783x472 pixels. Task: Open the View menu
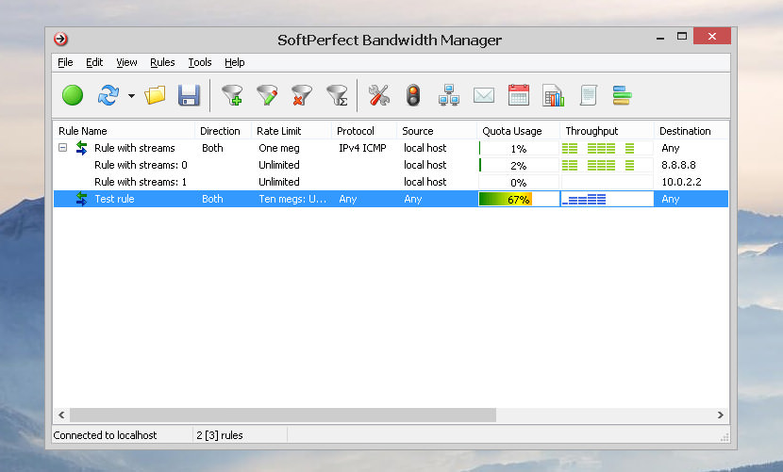(x=126, y=62)
